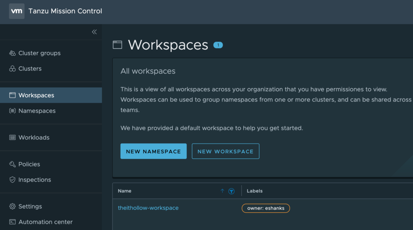This screenshot has height=230, width=413.
Task: Click the Clusters icon in sidebar
Action: (x=12, y=69)
